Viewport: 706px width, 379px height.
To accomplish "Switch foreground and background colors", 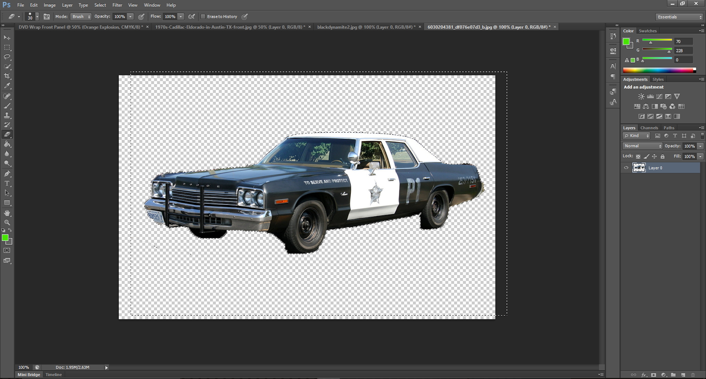I will pos(10,230).
